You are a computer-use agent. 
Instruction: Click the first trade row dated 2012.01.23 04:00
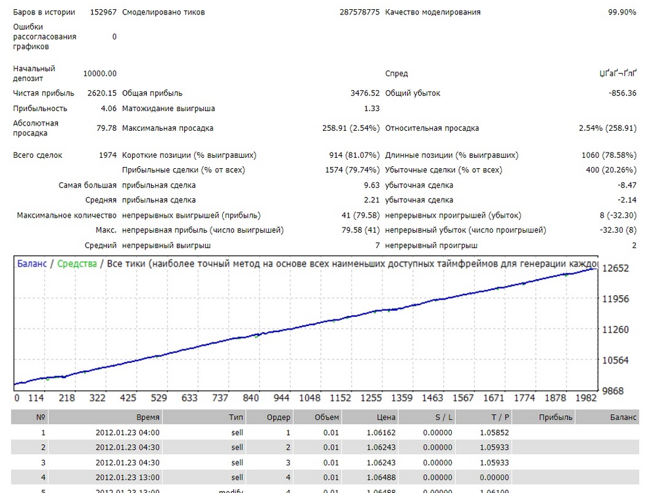pos(325,433)
